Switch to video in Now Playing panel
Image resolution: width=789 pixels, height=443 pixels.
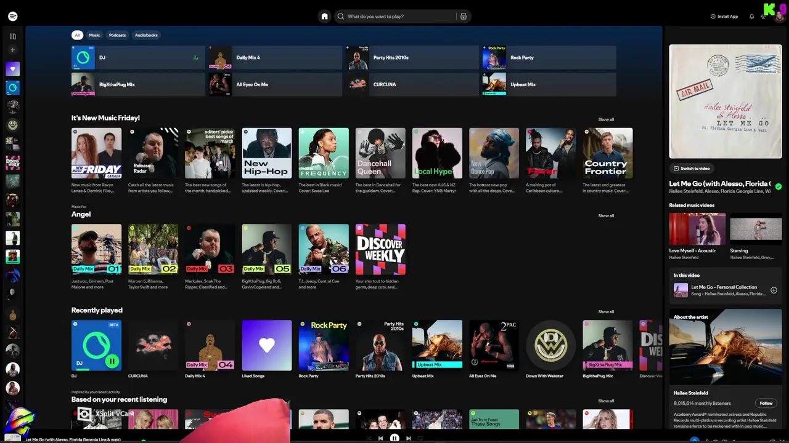pyautogui.click(x=691, y=168)
